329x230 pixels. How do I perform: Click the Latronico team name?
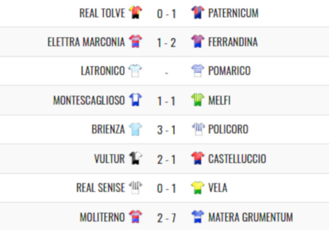pyautogui.click(x=103, y=71)
